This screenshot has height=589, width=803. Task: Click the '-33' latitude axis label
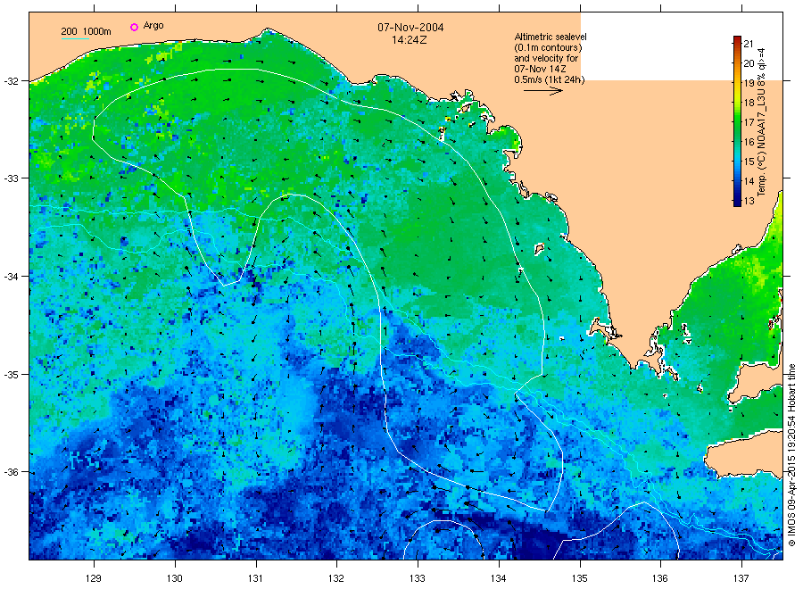pos(12,178)
